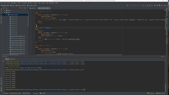This screenshot has width=169, height=95.
Task: Click the Project Structure toolbar icon
Action: click(164, 5)
